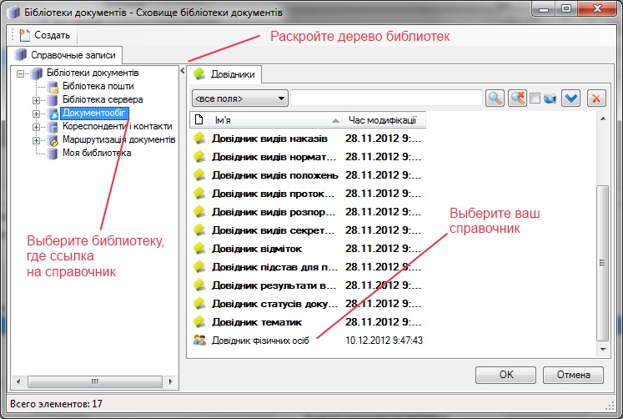
Task: Click the clear search filter icon
Action: [x=517, y=98]
